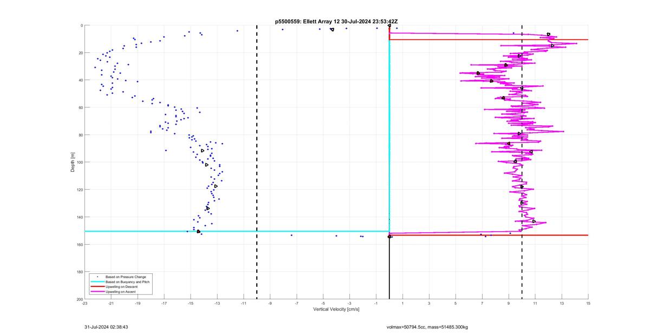Click the 100 tick label on depth axis
This screenshot has height=336, width=650.
79,162
